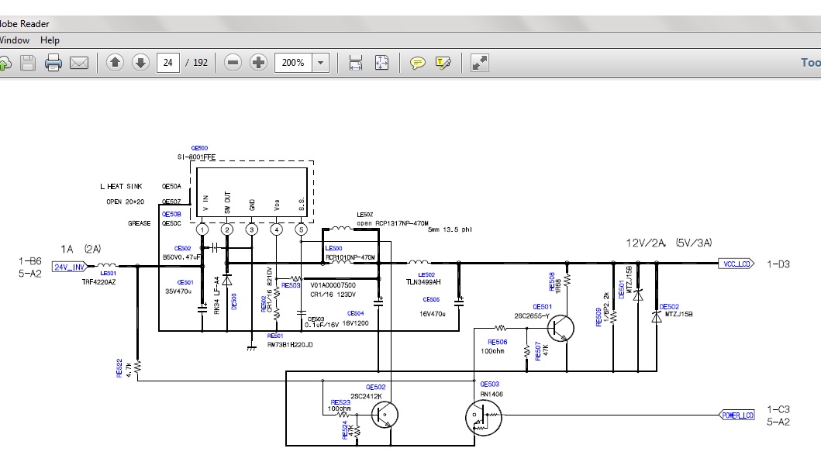Click the Email envelope icon
Image resolution: width=821 pixels, height=462 pixels.
coord(79,63)
